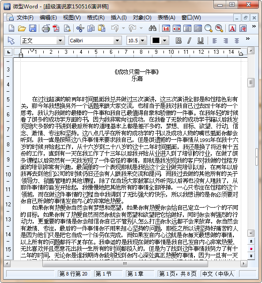Viewport: 262px width, 283px height.
Task: Open the 编辑(E) menu
Action: (x=48, y=18)
